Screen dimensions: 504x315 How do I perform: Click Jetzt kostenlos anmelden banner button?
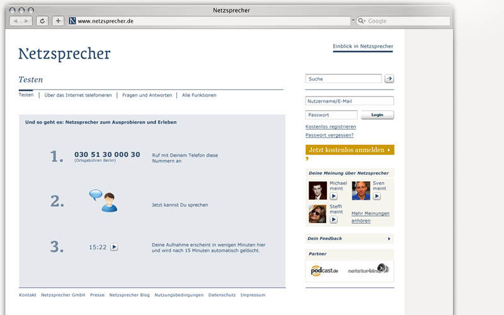(350, 150)
